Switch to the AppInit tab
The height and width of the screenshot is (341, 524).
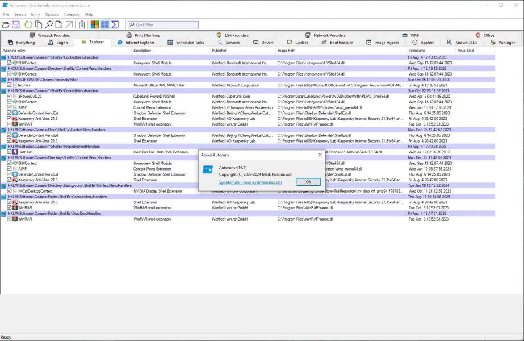[423, 43]
